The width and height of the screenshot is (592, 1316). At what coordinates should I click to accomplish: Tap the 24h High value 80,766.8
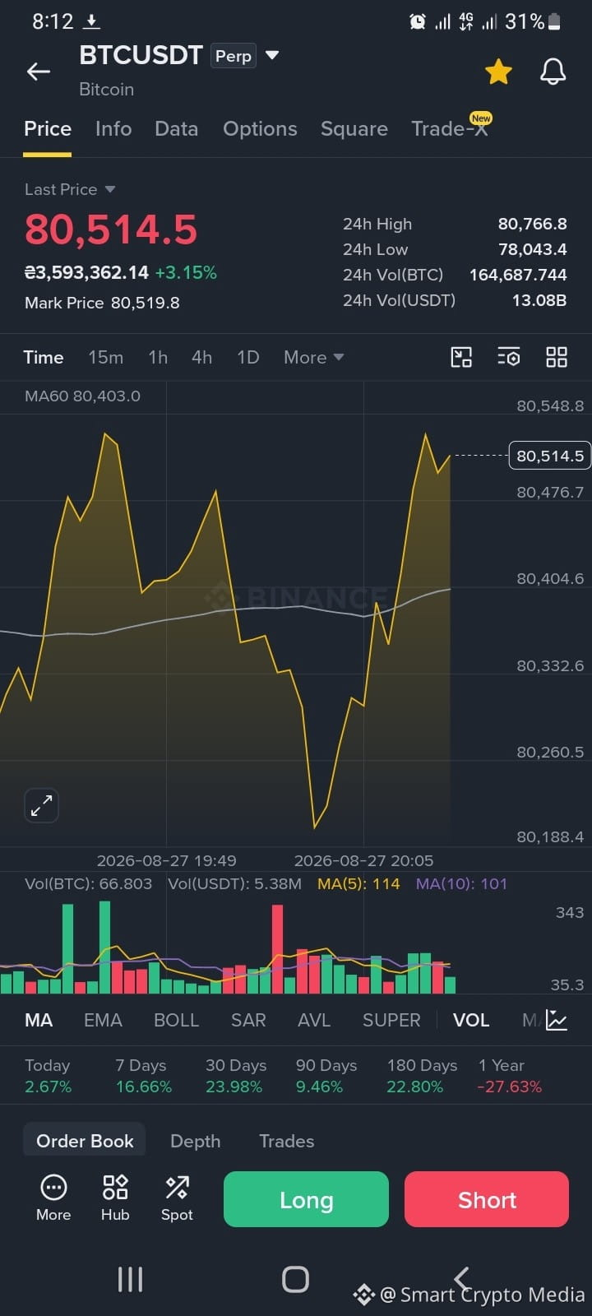pos(532,224)
